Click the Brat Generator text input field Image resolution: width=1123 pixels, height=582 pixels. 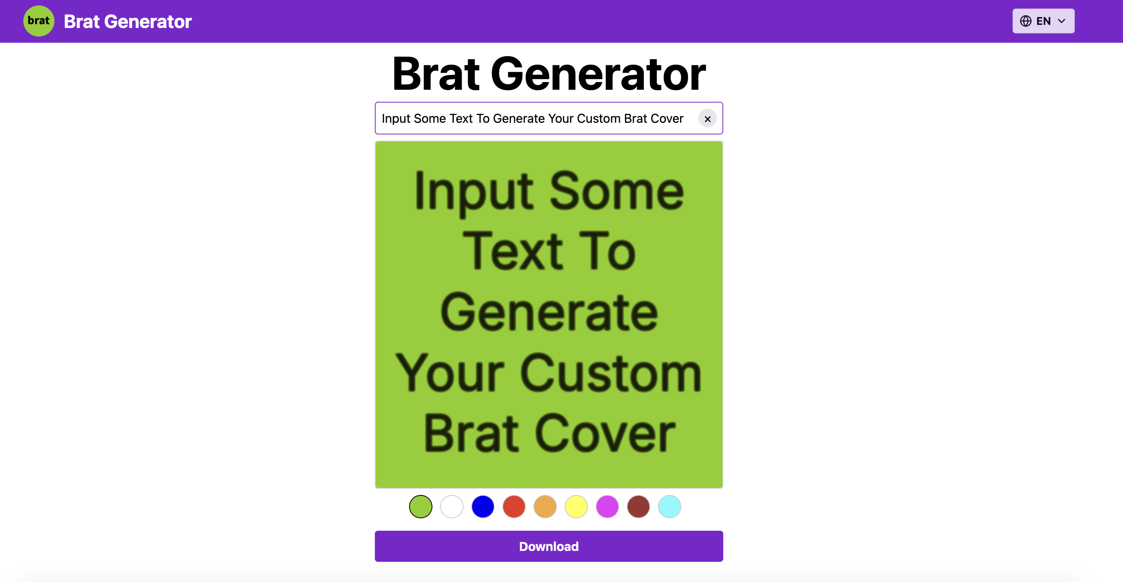click(549, 118)
